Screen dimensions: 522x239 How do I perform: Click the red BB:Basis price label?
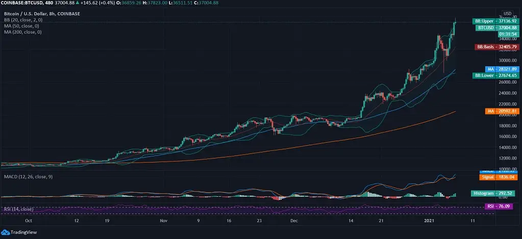point(496,47)
